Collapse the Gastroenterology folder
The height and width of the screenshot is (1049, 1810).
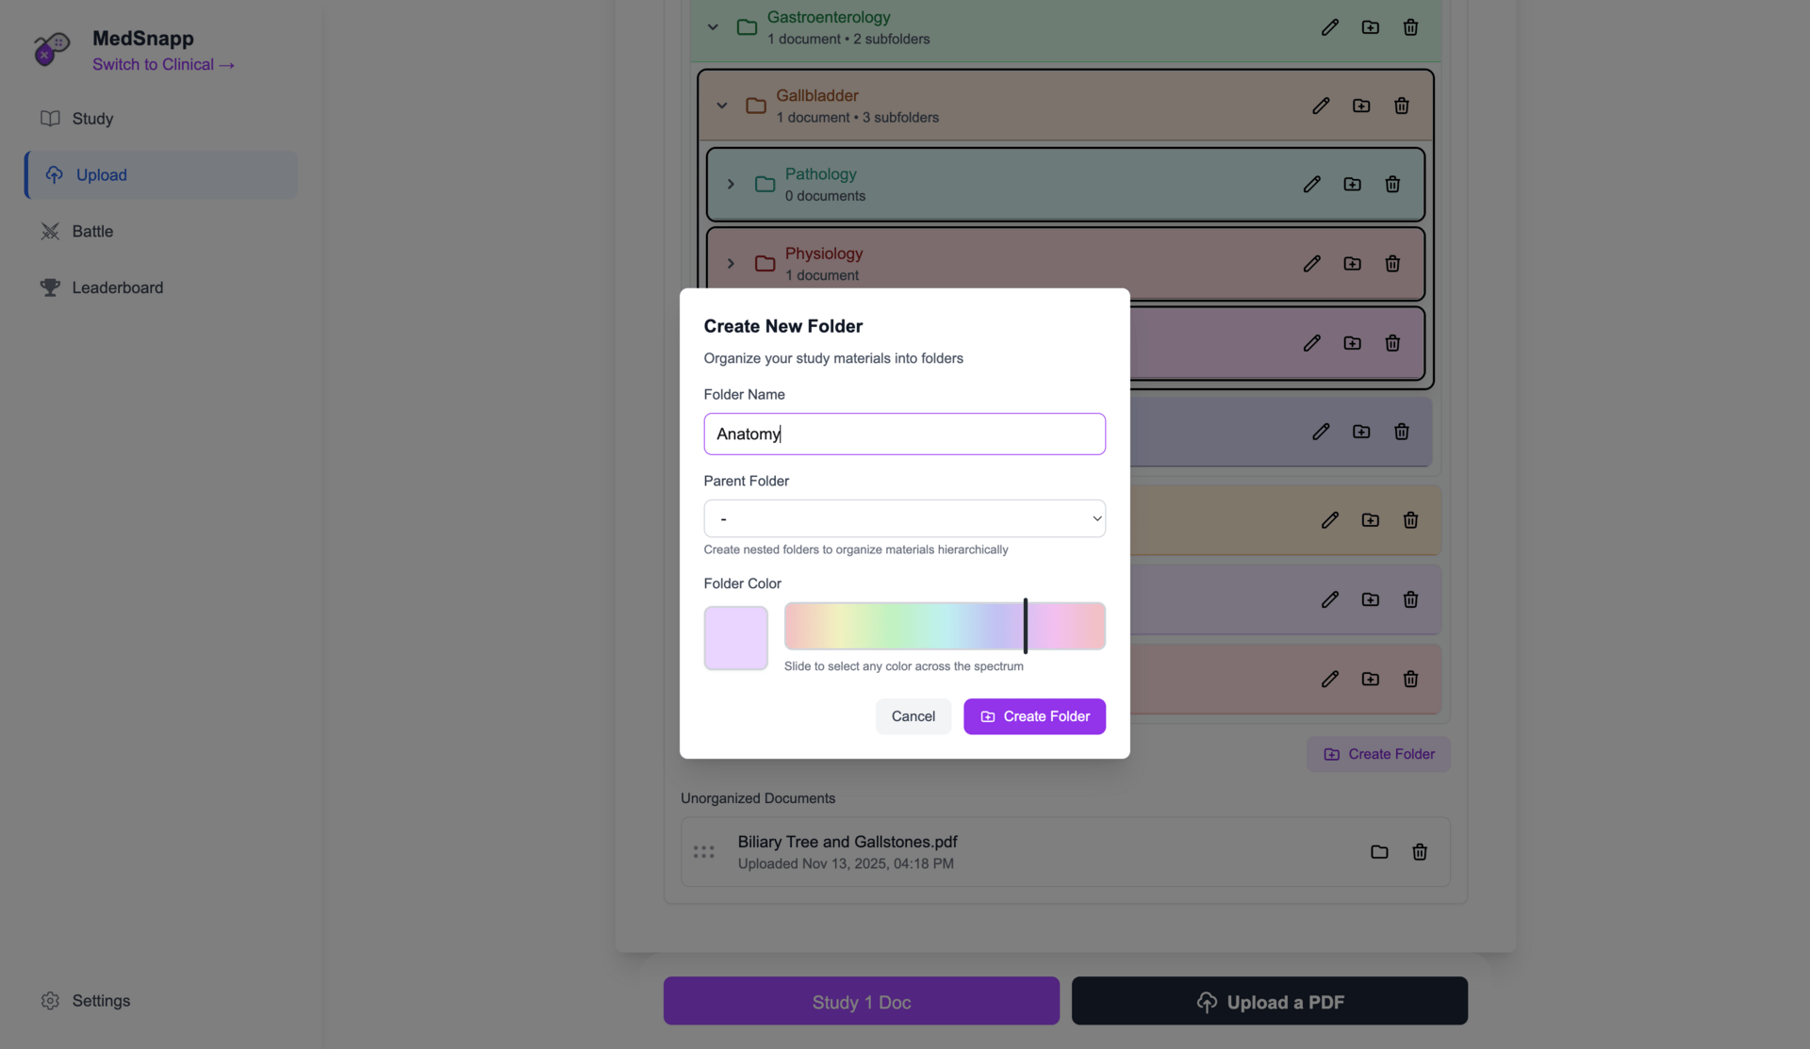713,27
